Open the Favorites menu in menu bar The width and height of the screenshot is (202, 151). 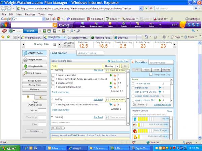(30, 14)
